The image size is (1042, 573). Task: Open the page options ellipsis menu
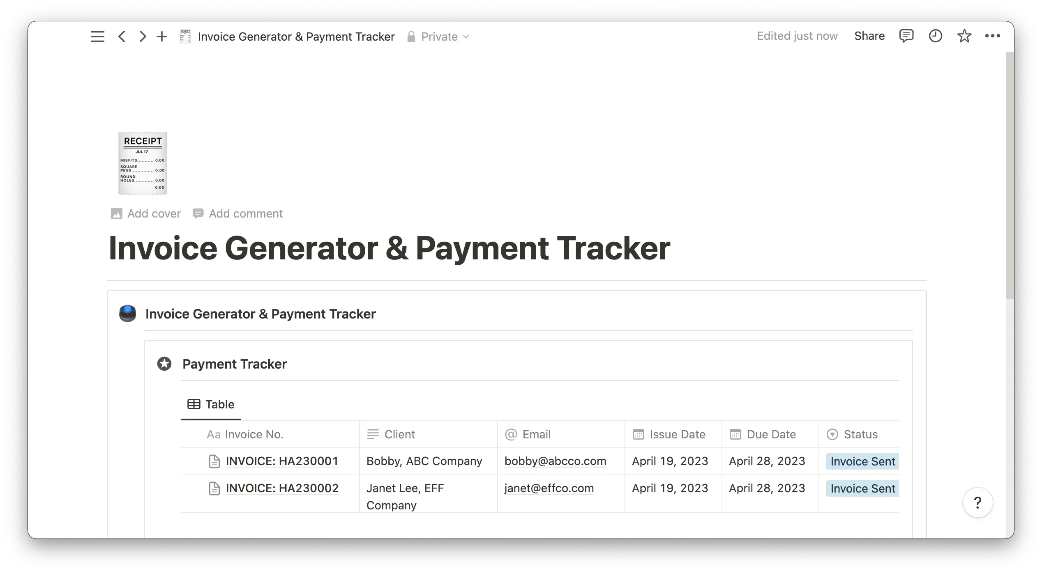tap(993, 36)
